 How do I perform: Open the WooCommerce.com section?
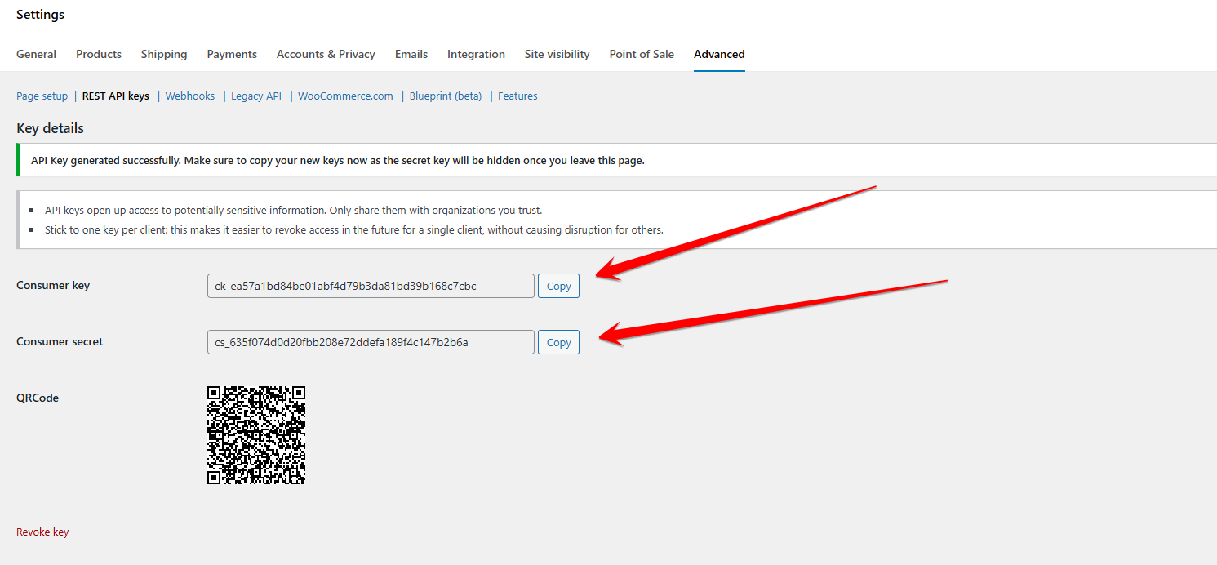click(345, 96)
